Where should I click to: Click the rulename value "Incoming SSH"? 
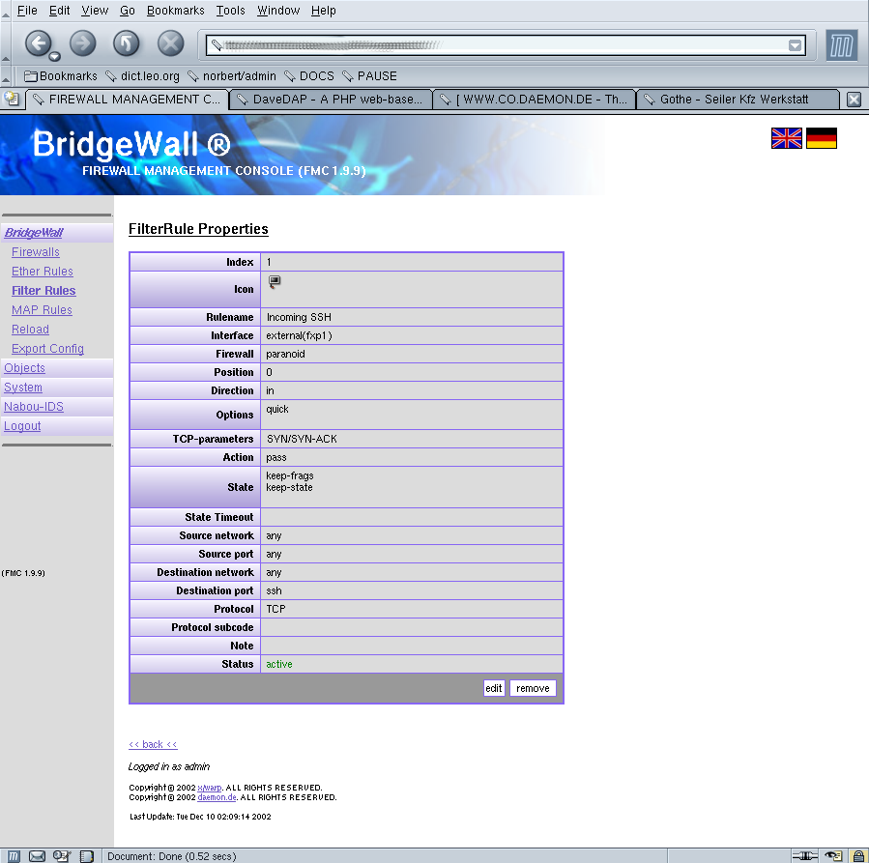299,317
